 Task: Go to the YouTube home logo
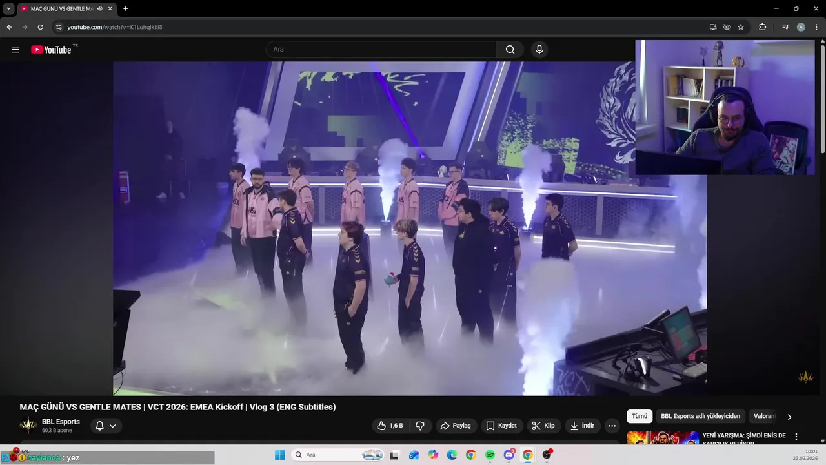click(x=51, y=50)
